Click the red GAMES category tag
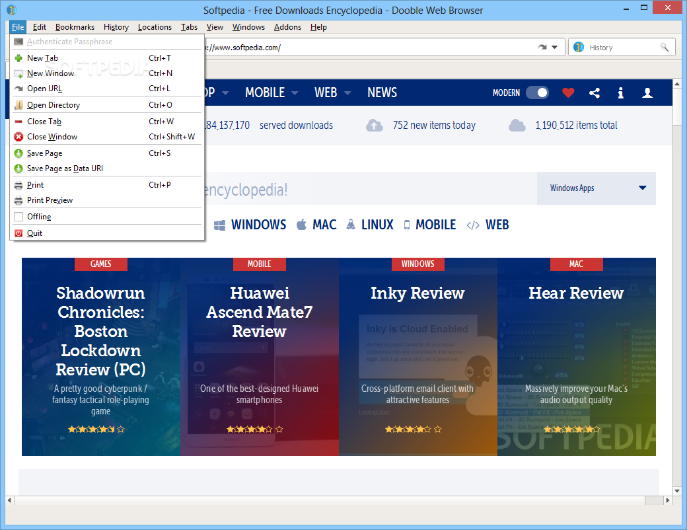 (101, 264)
